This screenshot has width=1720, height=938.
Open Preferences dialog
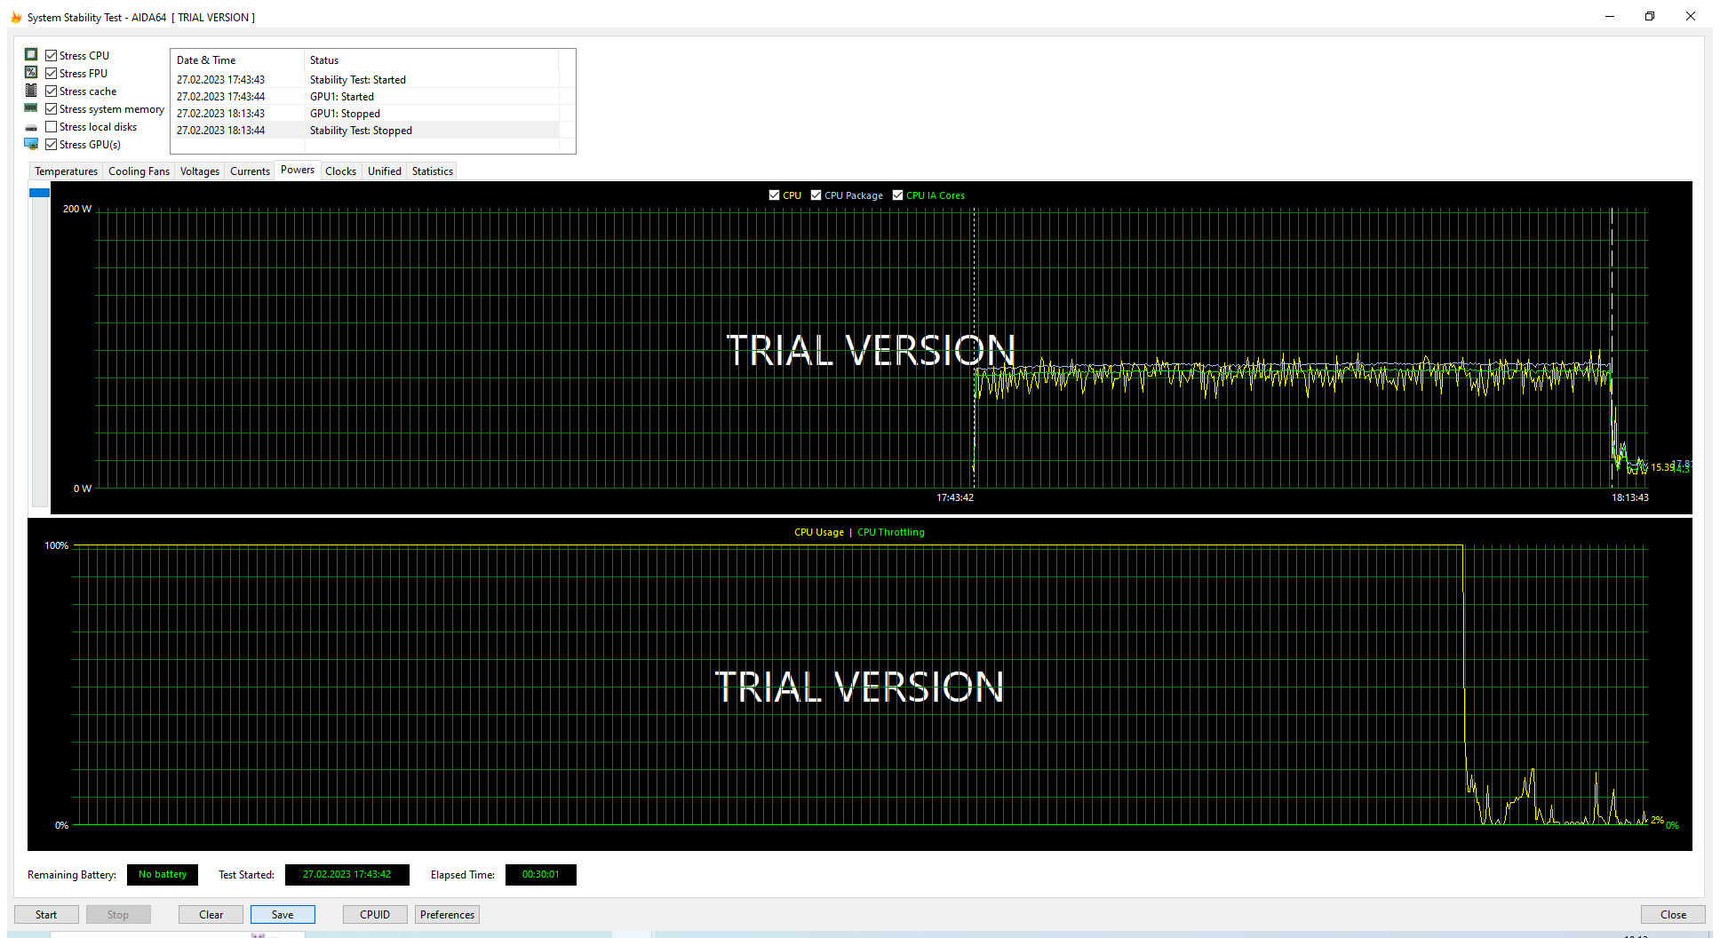coord(447,914)
